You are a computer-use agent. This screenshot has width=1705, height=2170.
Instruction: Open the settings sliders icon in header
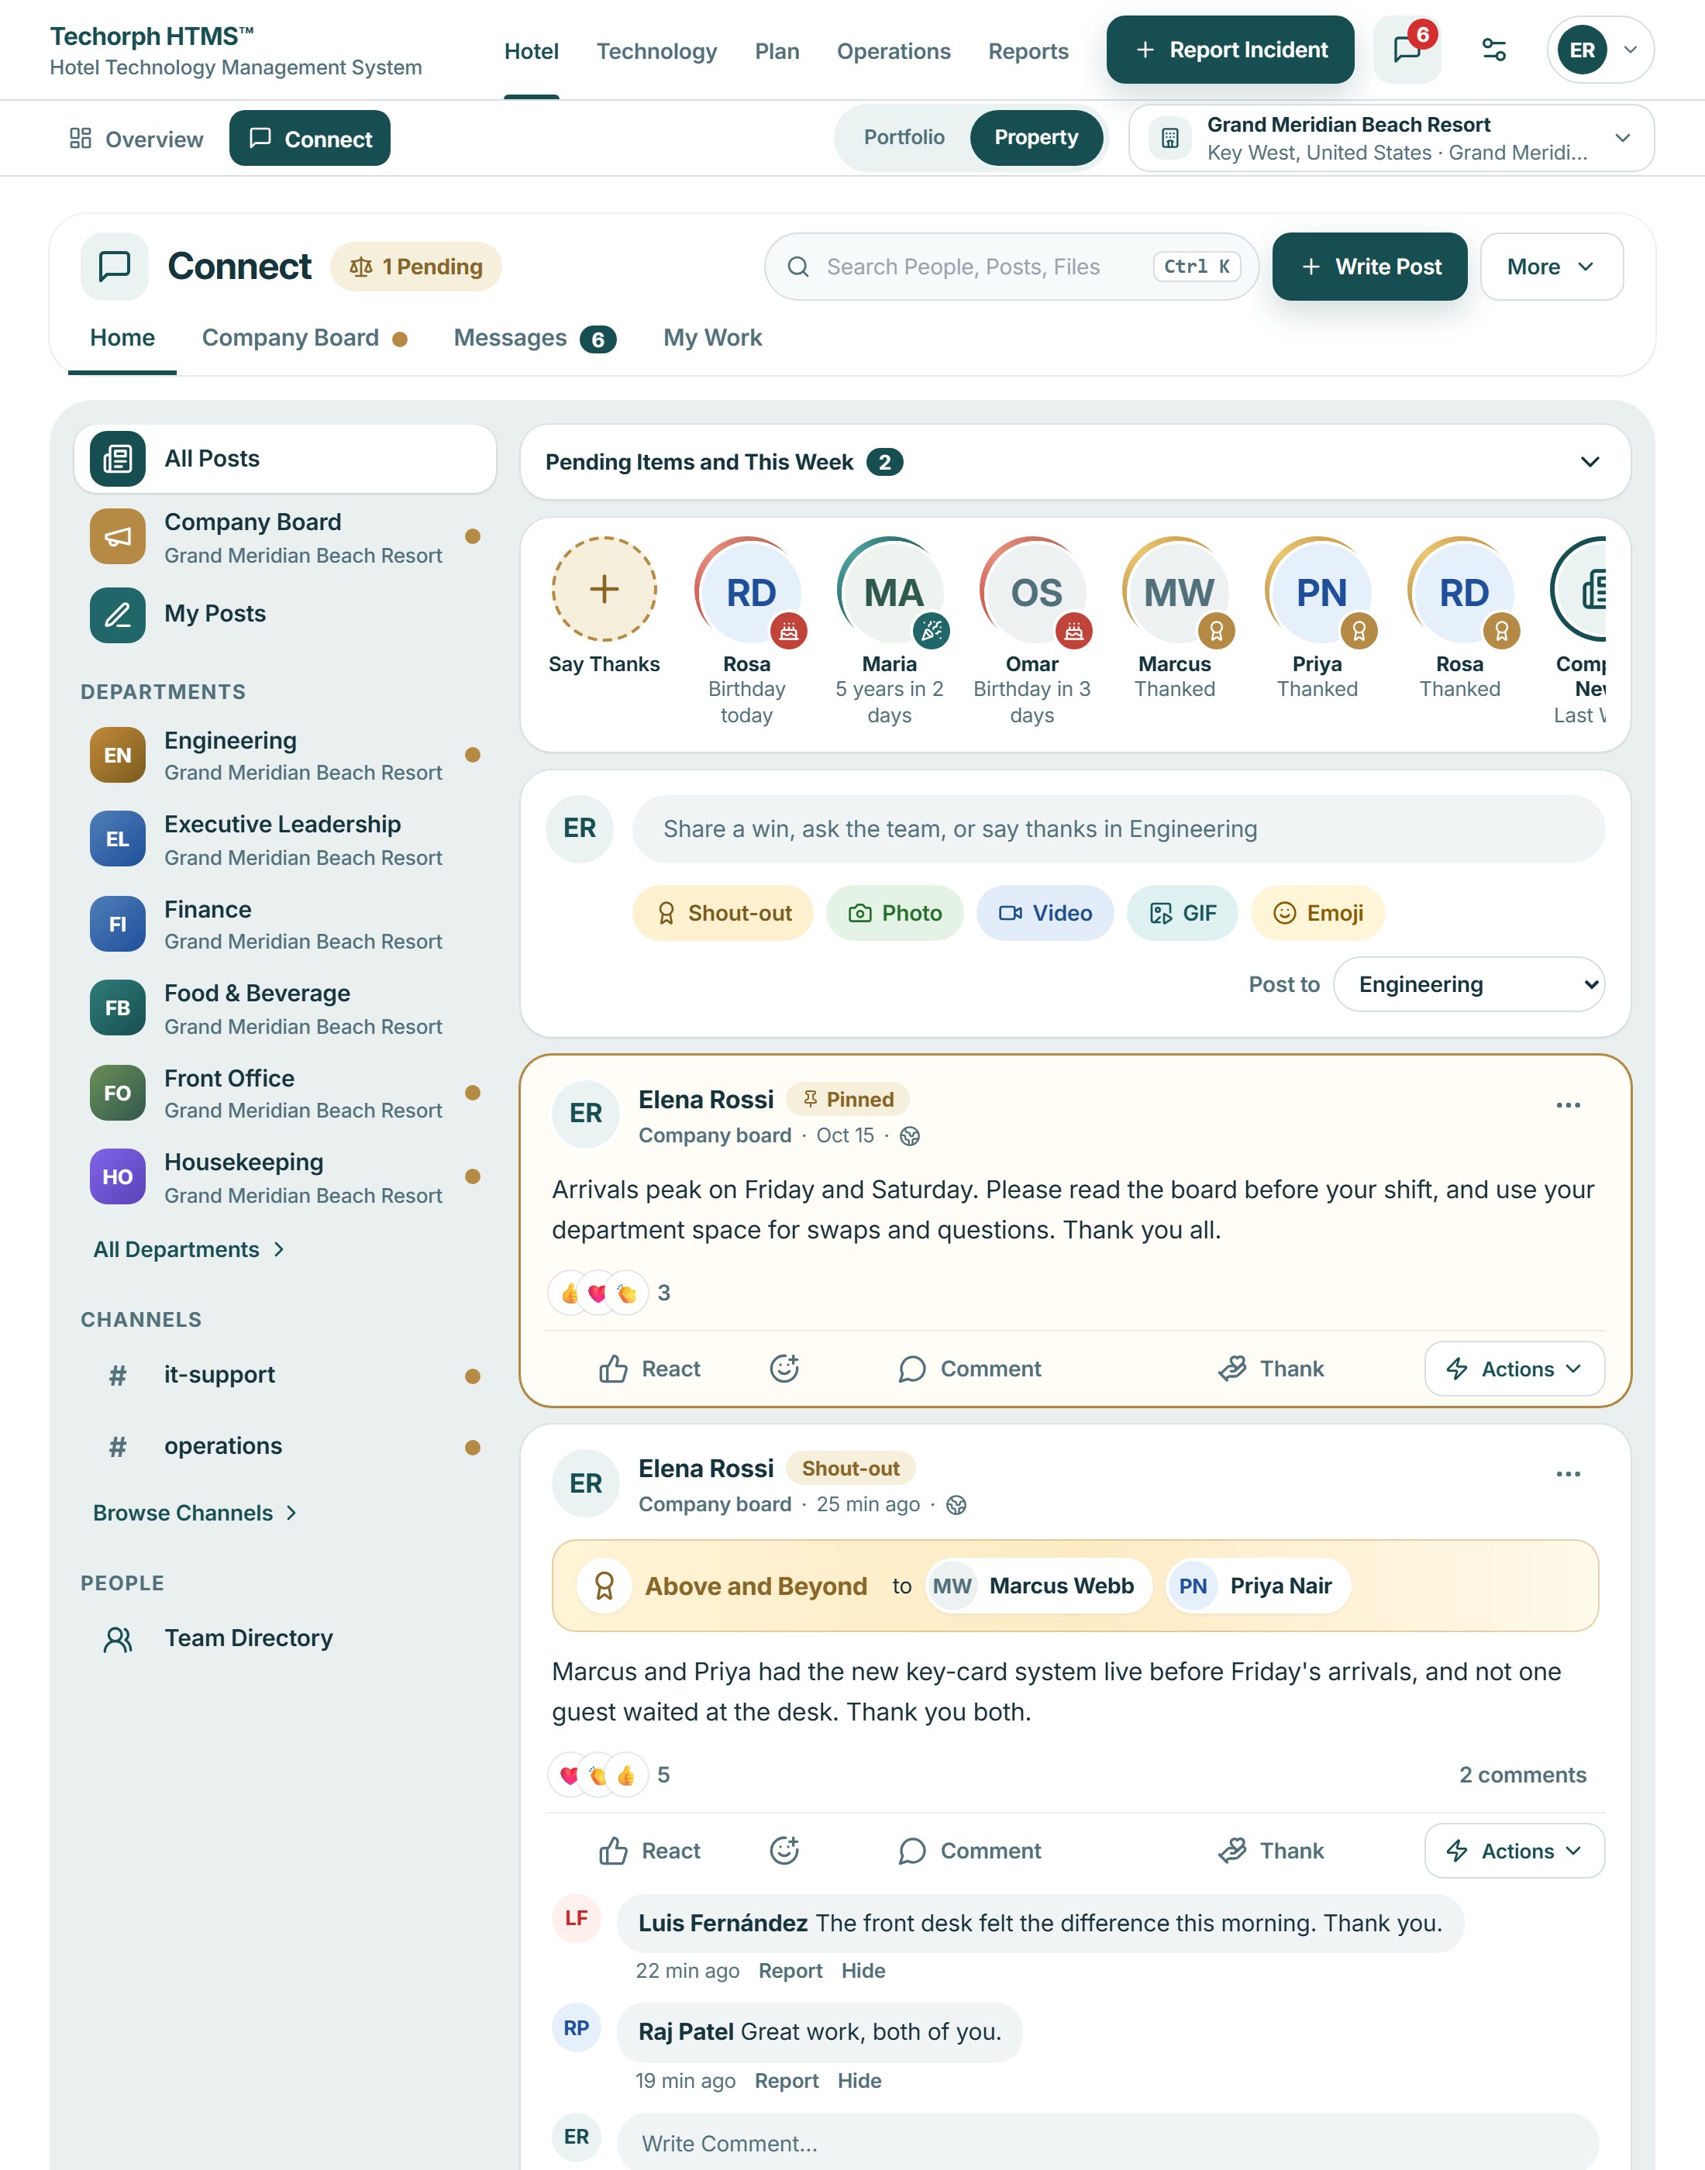coord(1493,50)
